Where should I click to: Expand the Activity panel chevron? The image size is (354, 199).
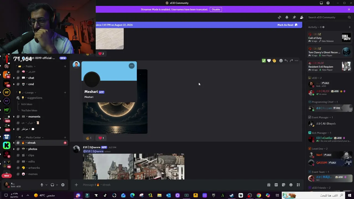pos(350,27)
